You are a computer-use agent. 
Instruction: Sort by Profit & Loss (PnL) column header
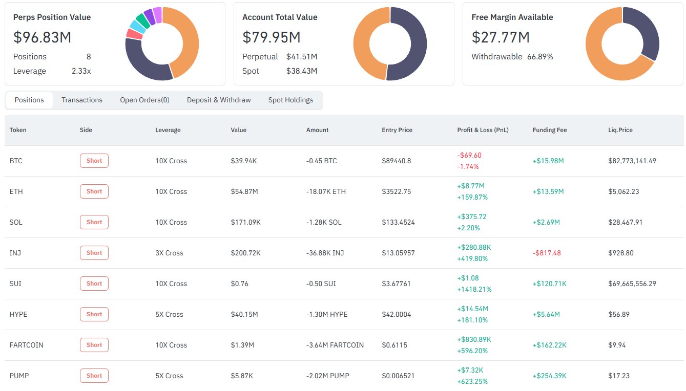tap(483, 130)
